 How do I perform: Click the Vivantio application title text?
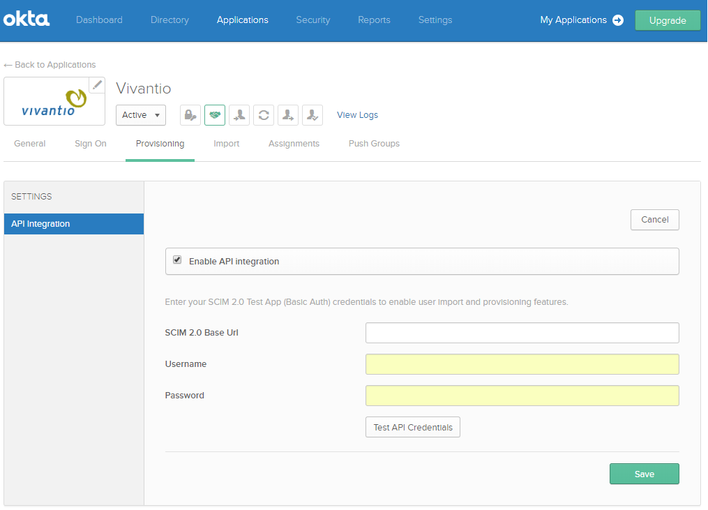pos(144,89)
